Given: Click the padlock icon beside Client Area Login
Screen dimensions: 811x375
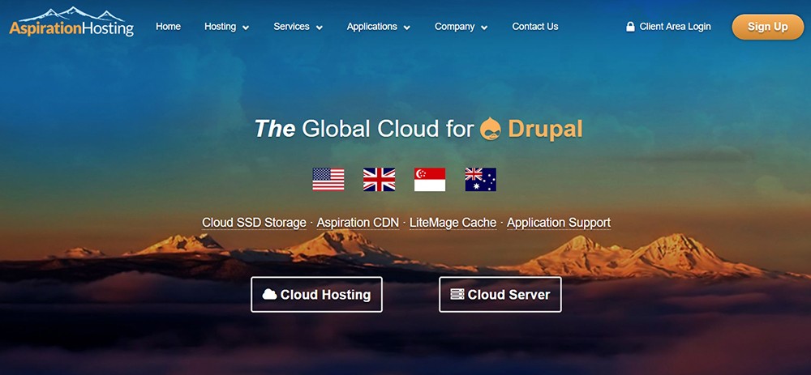Looking at the screenshot, I should click(x=630, y=27).
